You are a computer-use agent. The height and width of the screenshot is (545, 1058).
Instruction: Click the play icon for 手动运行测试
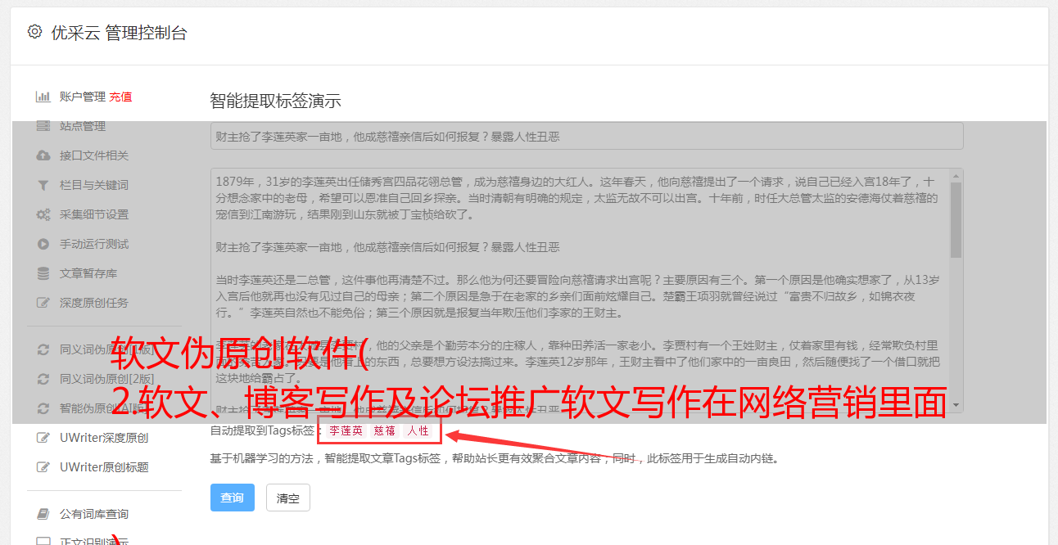click(43, 244)
